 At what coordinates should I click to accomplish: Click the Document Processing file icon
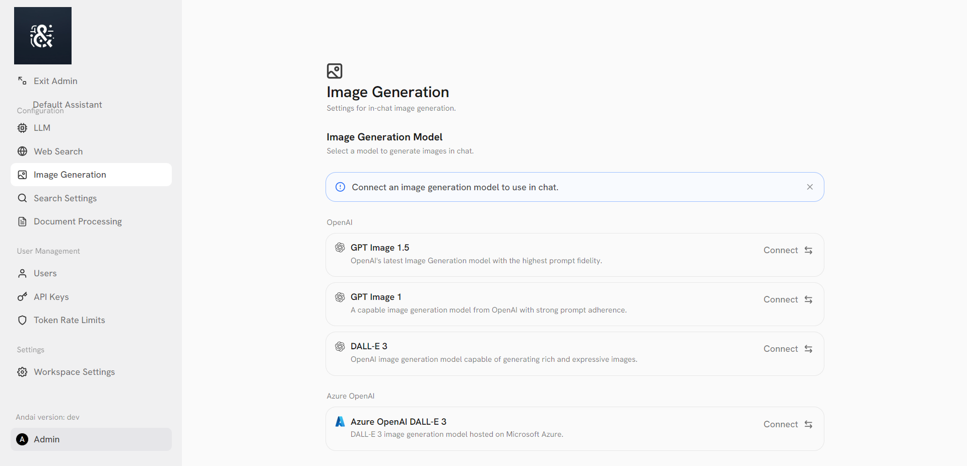[22, 221]
